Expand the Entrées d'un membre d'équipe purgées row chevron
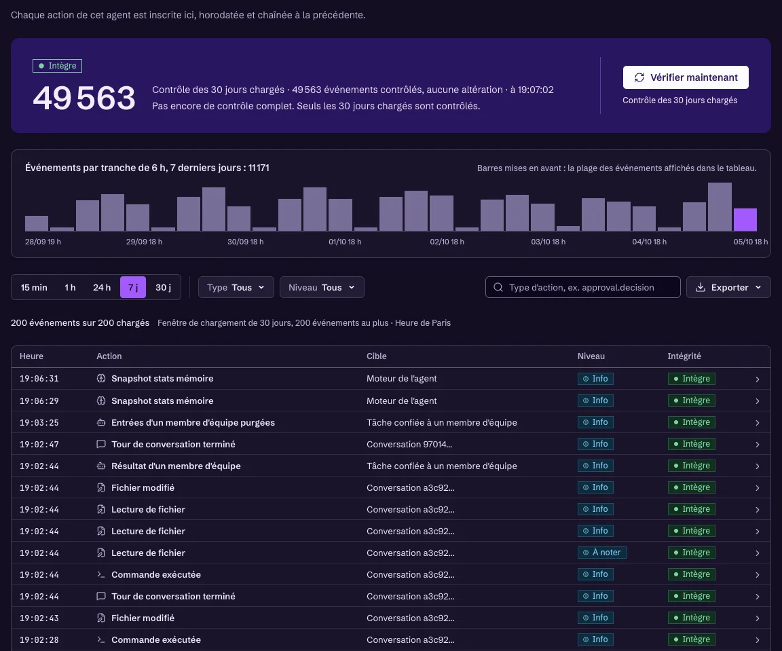This screenshot has height=651, width=782. (x=757, y=422)
